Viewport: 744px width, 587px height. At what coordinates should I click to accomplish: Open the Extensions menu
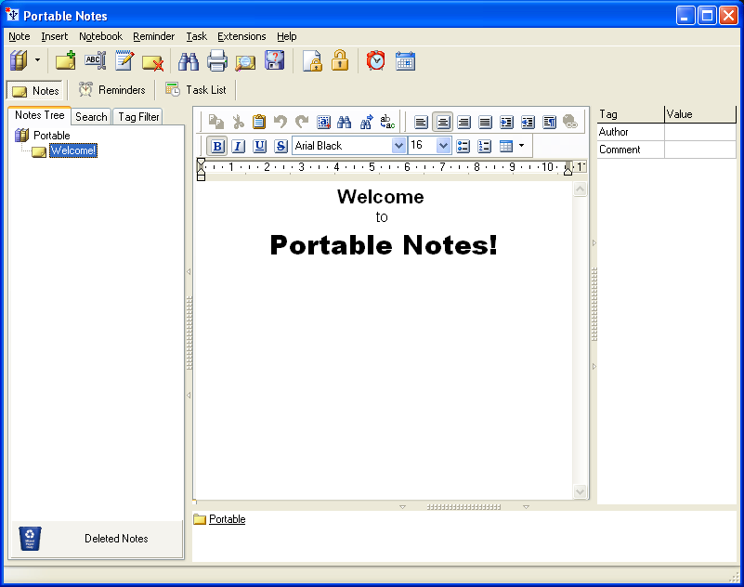pos(241,36)
